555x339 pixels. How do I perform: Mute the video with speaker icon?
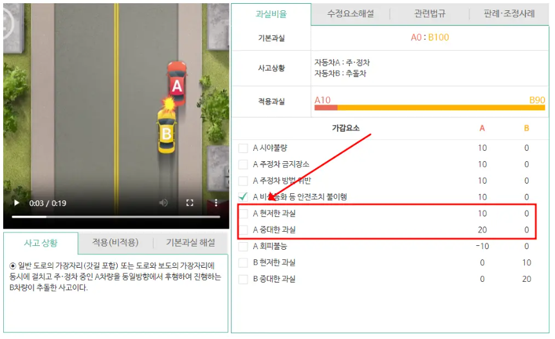(x=163, y=202)
